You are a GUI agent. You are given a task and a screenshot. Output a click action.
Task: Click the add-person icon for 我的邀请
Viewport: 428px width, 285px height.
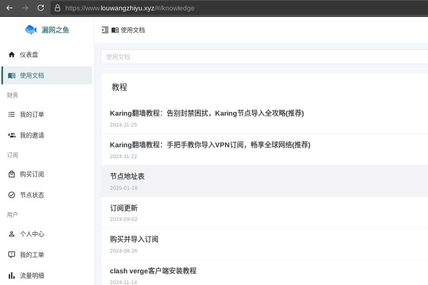pyautogui.click(x=12, y=135)
